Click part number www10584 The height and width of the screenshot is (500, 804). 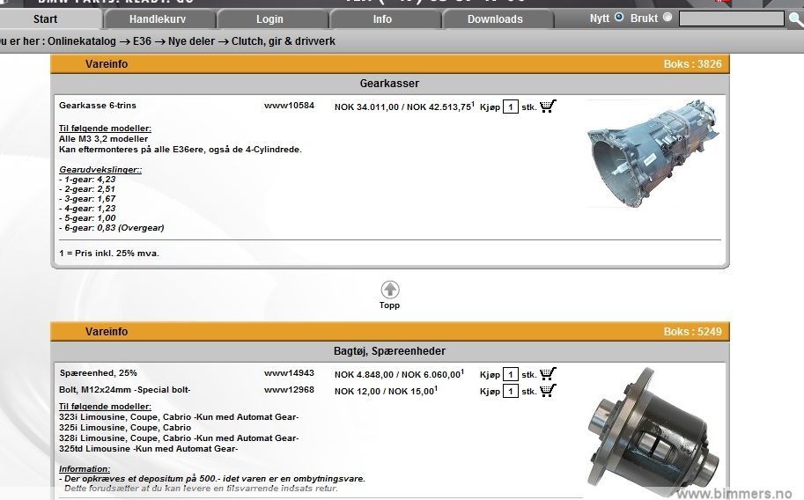tap(289, 106)
